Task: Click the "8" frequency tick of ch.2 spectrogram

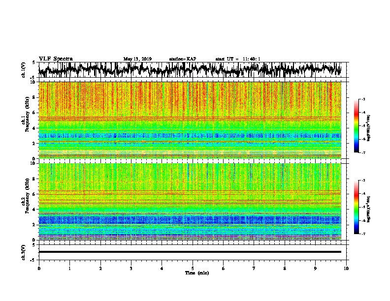Action: click(x=34, y=179)
